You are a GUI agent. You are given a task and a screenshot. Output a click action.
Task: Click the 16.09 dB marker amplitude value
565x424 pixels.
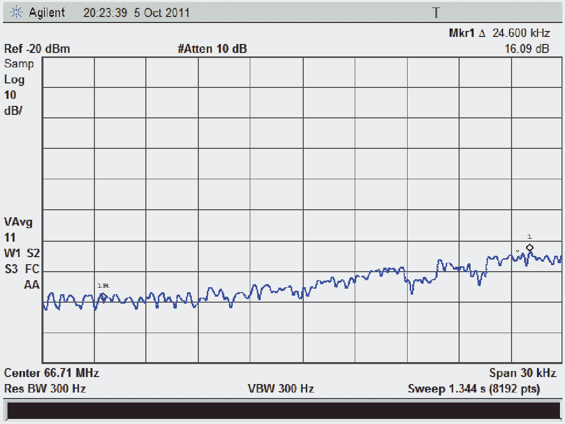(527, 49)
